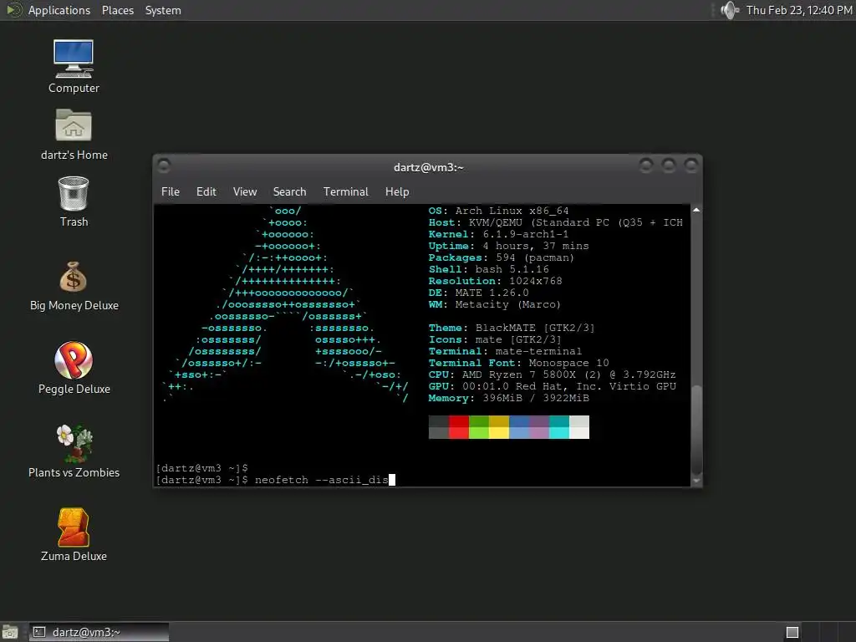Click the Host 'KVM/QEMU' text

[x=495, y=222]
